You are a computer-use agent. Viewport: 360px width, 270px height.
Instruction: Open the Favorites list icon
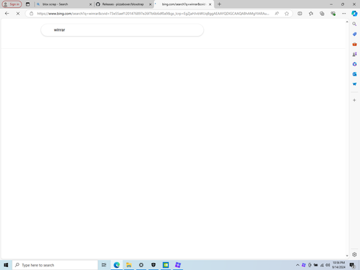click(311, 14)
